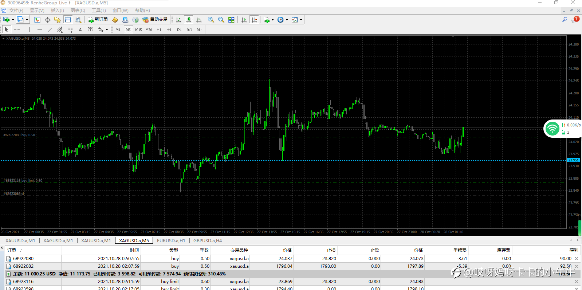Select the cursor arrow tool
The image size is (582, 290).
coord(7,30)
